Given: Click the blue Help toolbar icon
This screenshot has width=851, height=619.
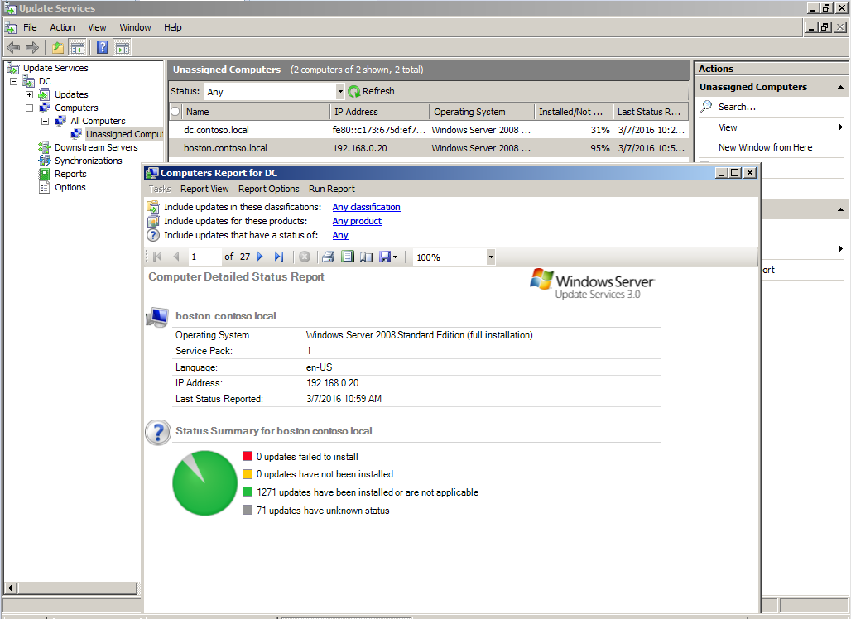Looking at the screenshot, I should tap(102, 48).
